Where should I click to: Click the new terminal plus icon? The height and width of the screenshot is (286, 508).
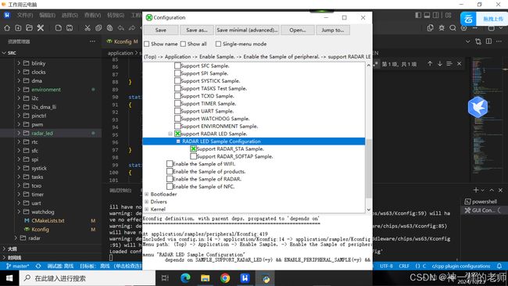pos(476,190)
